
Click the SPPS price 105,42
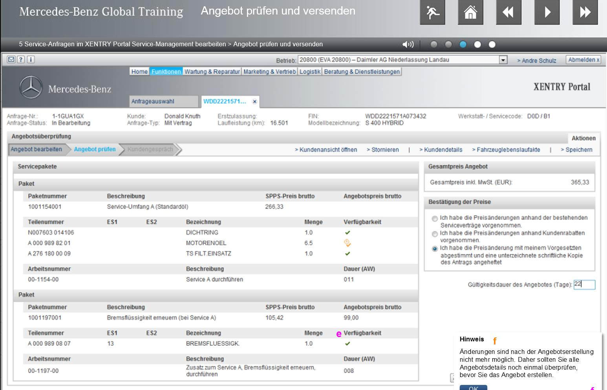point(274,318)
